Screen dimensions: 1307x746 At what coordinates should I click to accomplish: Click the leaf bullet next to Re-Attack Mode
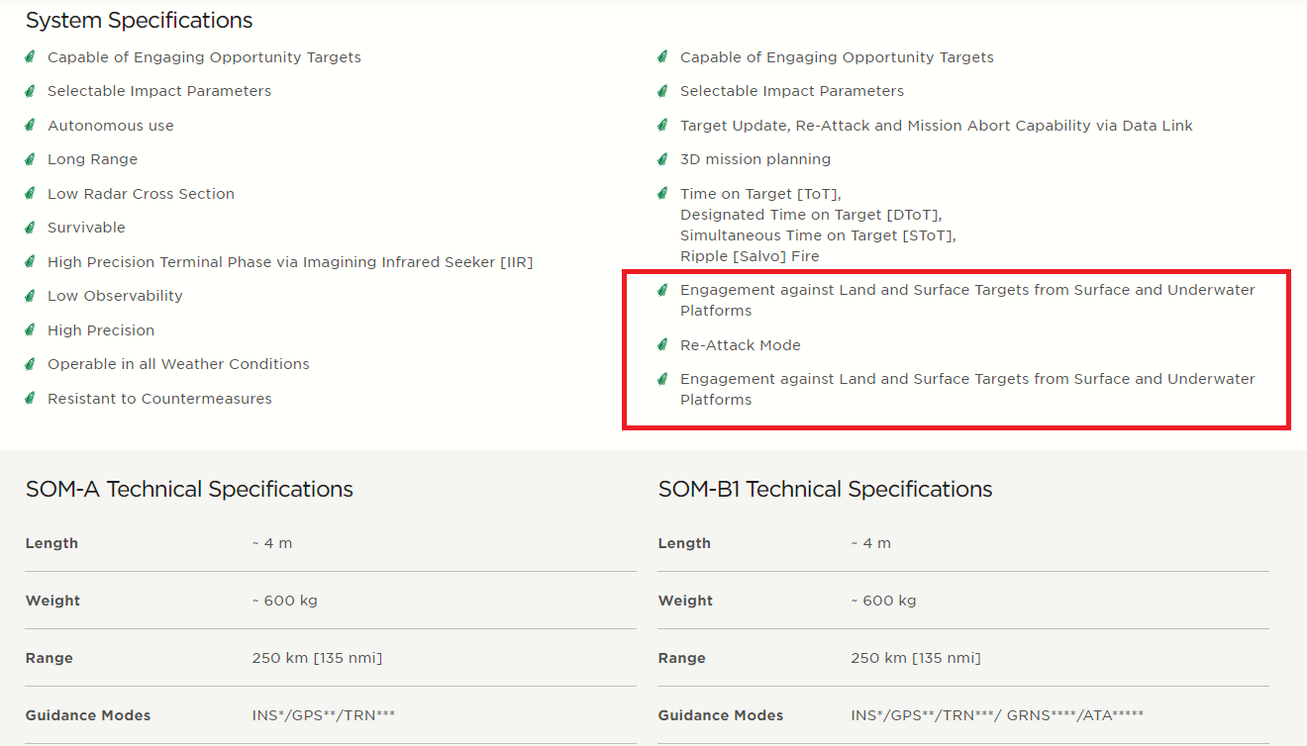663,345
